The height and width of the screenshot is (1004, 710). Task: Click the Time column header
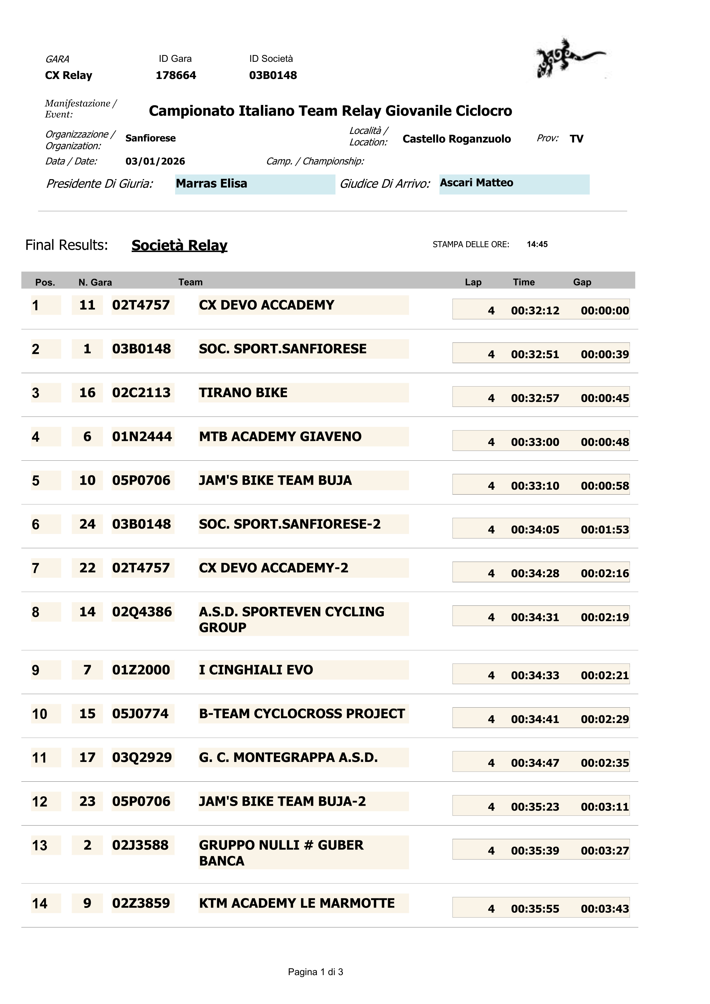pos(524,282)
